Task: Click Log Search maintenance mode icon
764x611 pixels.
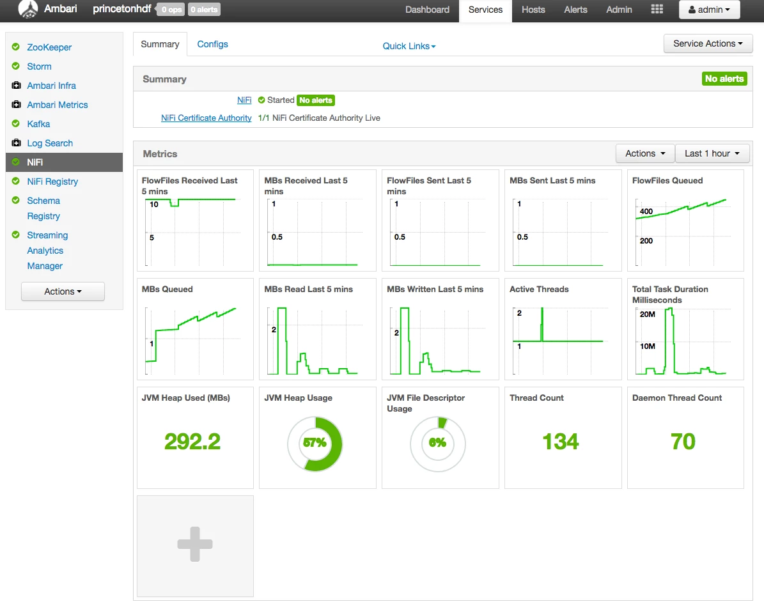Action: 16,143
